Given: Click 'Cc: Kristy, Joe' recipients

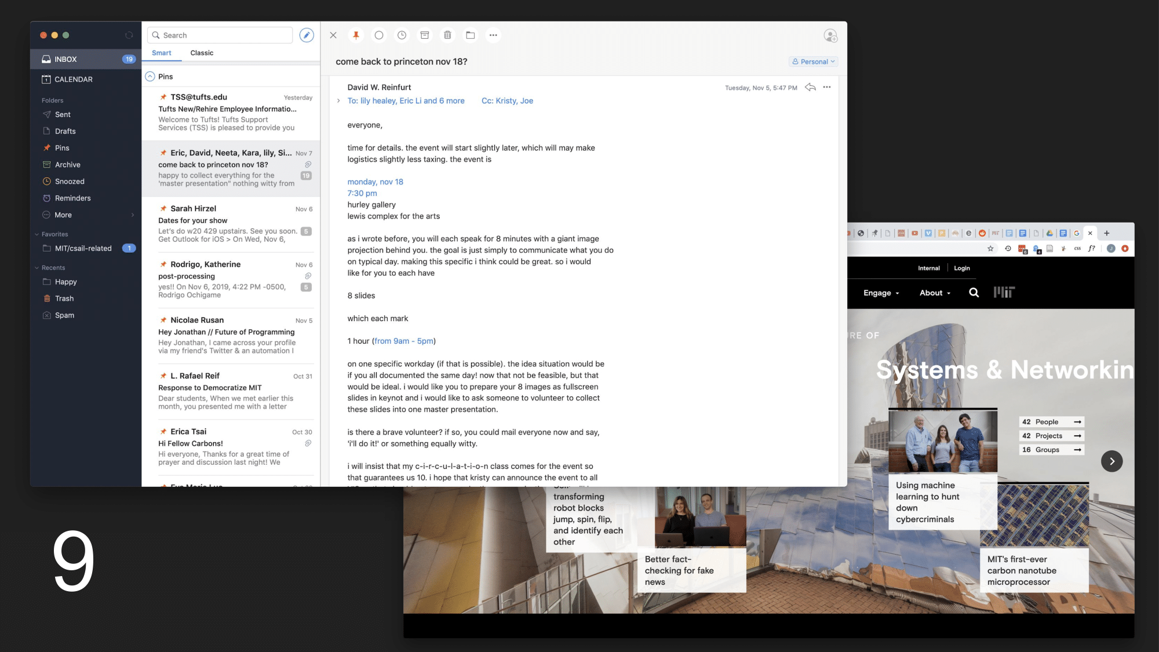Looking at the screenshot, I should coord(507,101).
